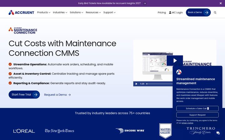Click the Start Free Trial button
Screen dimensions: 225x140
click(x=24, y=95)
